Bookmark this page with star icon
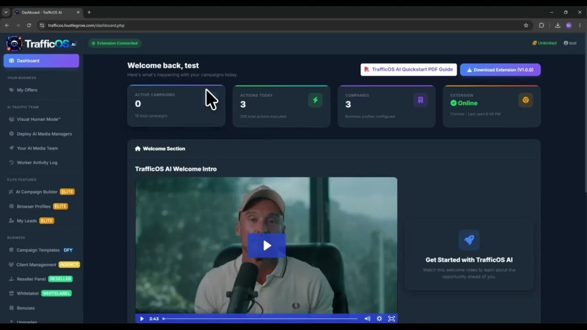Viewport: 587px width, 330px height. (526, 25)
